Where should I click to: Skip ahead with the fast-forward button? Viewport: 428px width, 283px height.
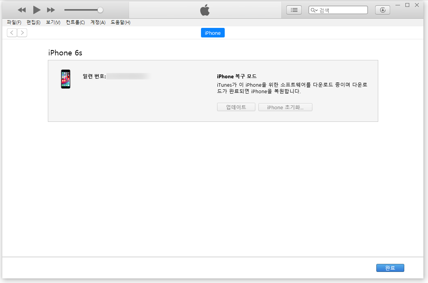pos(51,10)
